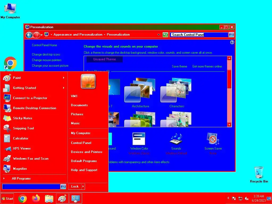Image resolution: width=272 pixels, height=204 pixels.
Task: Open VM1 user folder
Action: (x=74, y=96)
